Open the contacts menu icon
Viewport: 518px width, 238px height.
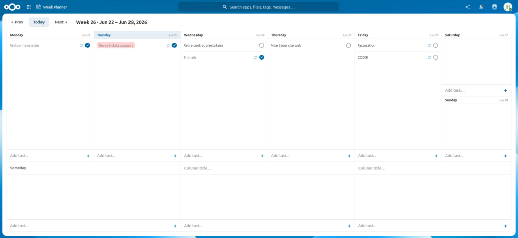tap(494, 7)
